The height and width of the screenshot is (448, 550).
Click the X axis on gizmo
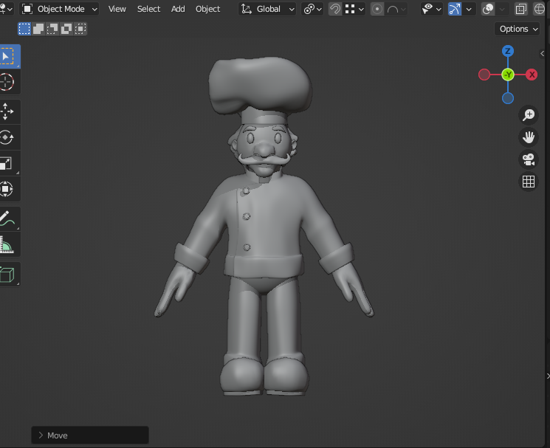coord(532,75)
